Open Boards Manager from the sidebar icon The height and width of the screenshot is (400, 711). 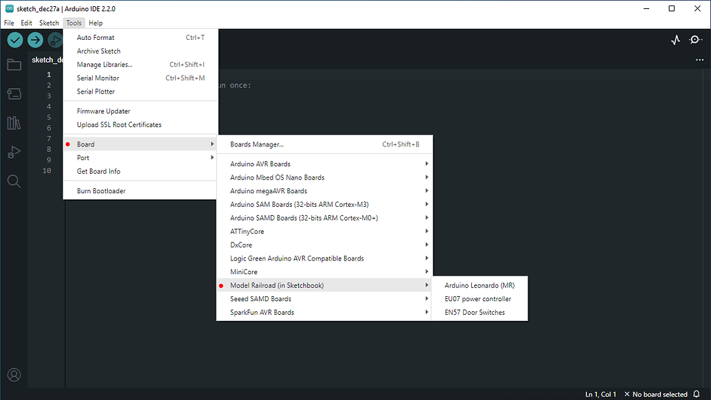pos(14,93)
